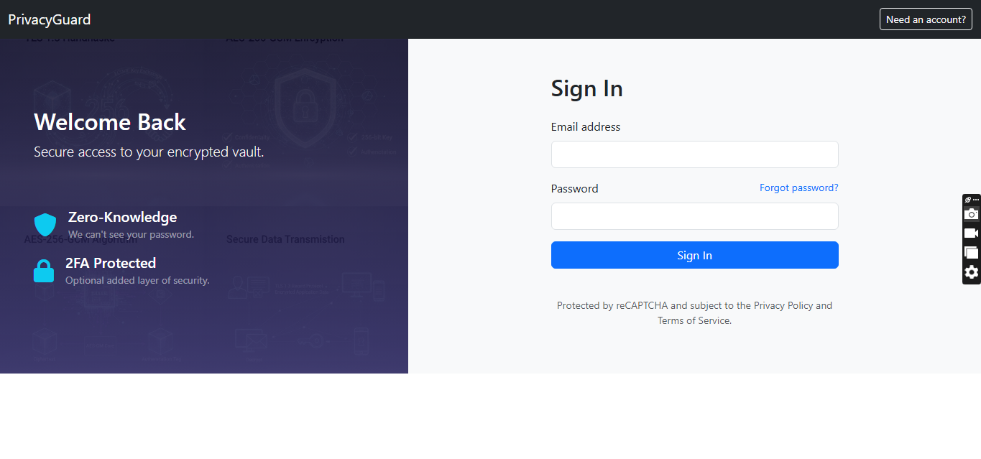Viewport: 981px width, 459px height.
Task: Click the Welcome Back heading
Action: pos(110,122)
